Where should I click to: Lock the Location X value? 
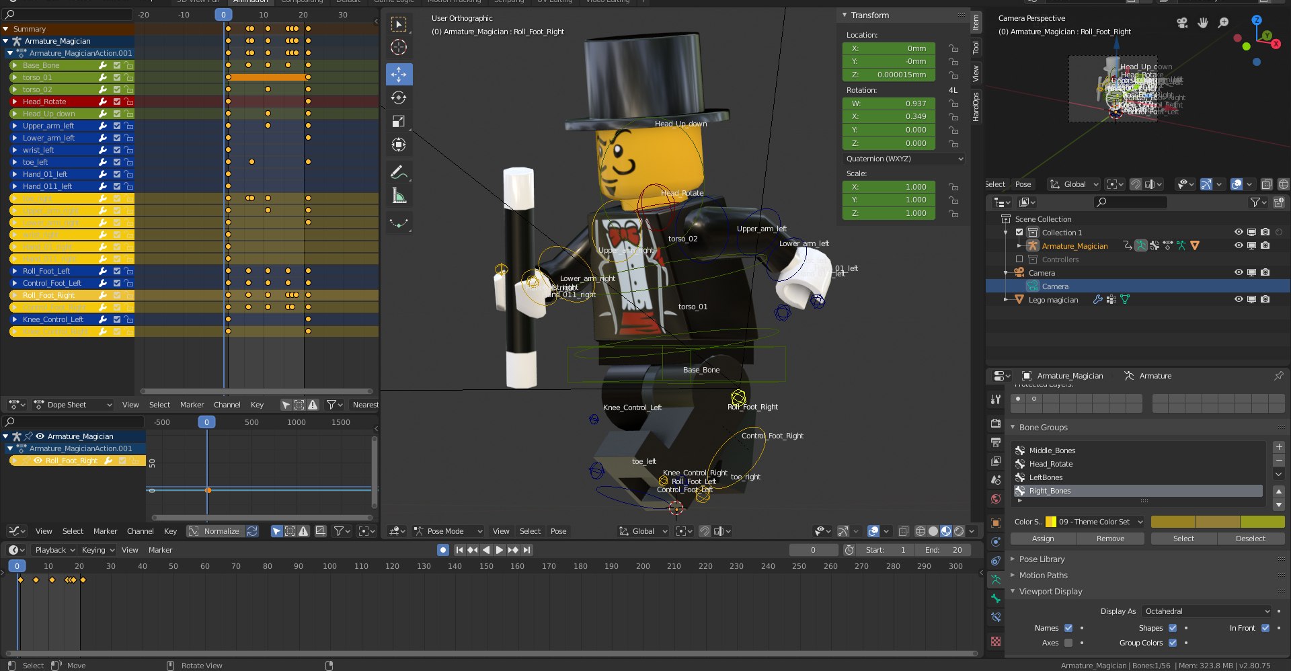pos(953,48)
